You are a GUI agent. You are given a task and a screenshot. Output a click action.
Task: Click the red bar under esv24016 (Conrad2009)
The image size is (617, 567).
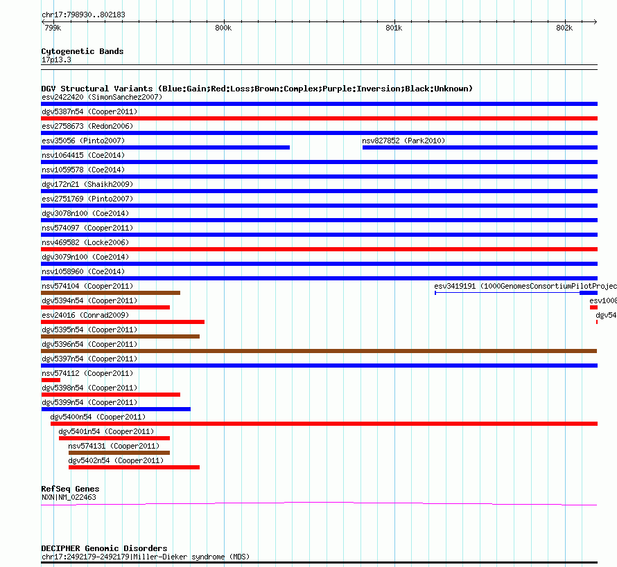click(x=123, y=322)
